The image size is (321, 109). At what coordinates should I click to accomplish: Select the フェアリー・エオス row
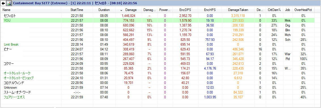(x=159, y=97)
